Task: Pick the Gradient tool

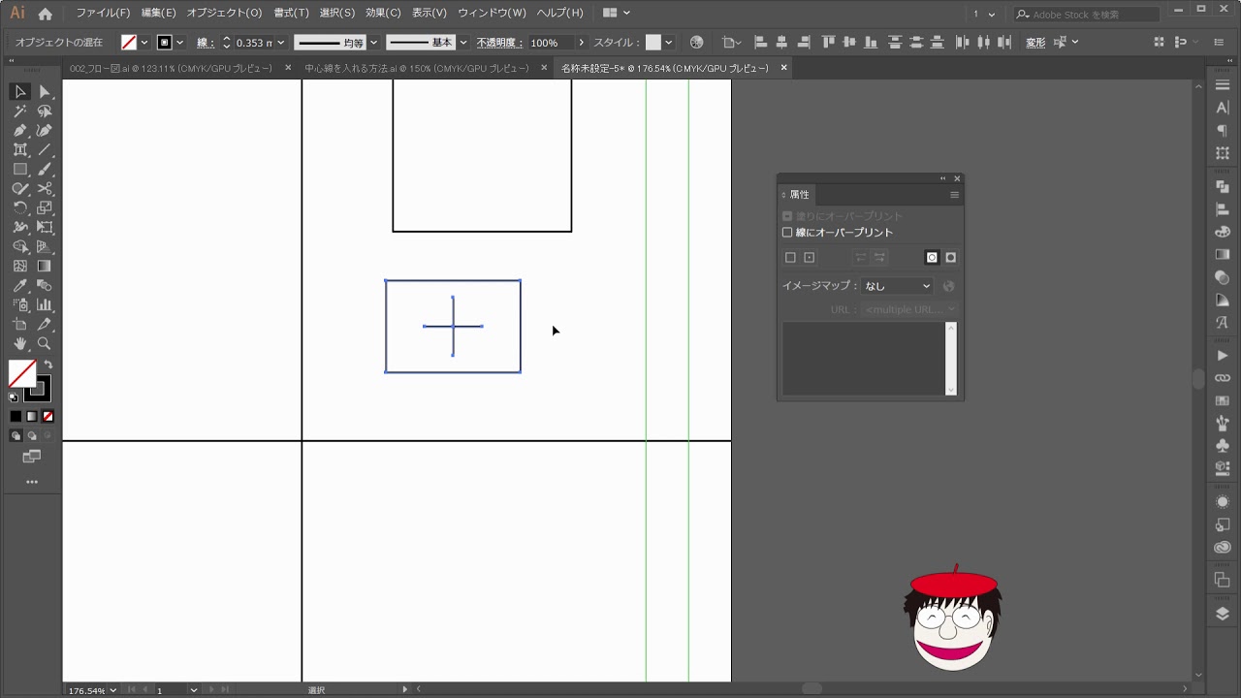Action: (x=45, y=266)
